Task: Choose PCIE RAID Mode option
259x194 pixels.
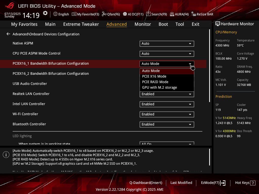Action: click(x=167, y=82)
